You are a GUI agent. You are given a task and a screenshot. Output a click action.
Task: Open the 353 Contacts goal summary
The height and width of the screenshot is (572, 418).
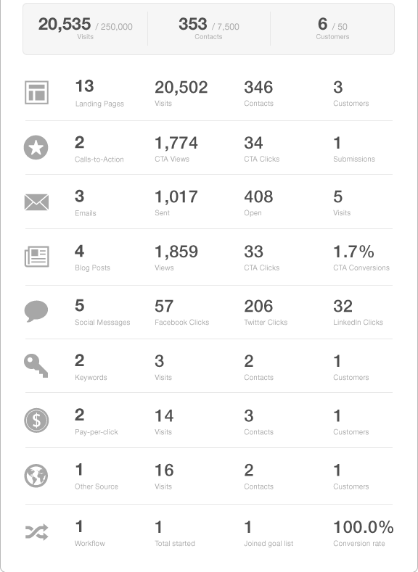(209, 28)
